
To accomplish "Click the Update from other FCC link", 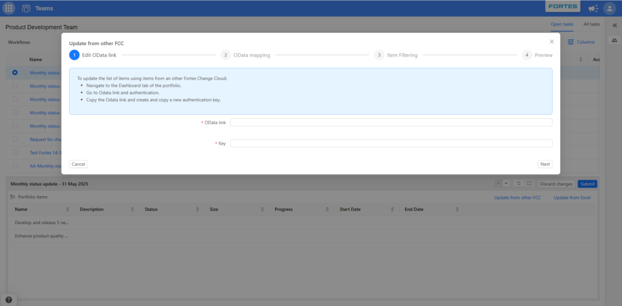I will pos(518,197).
